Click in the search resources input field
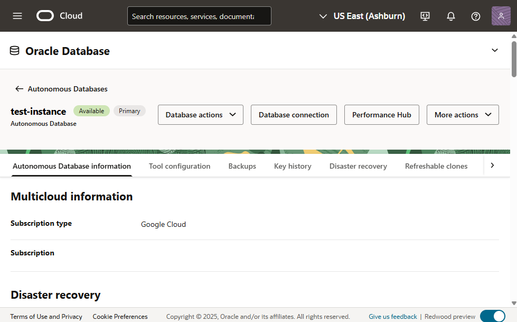Image resolution: width=517 pixels, height=322 pixels. coord(199,16)
